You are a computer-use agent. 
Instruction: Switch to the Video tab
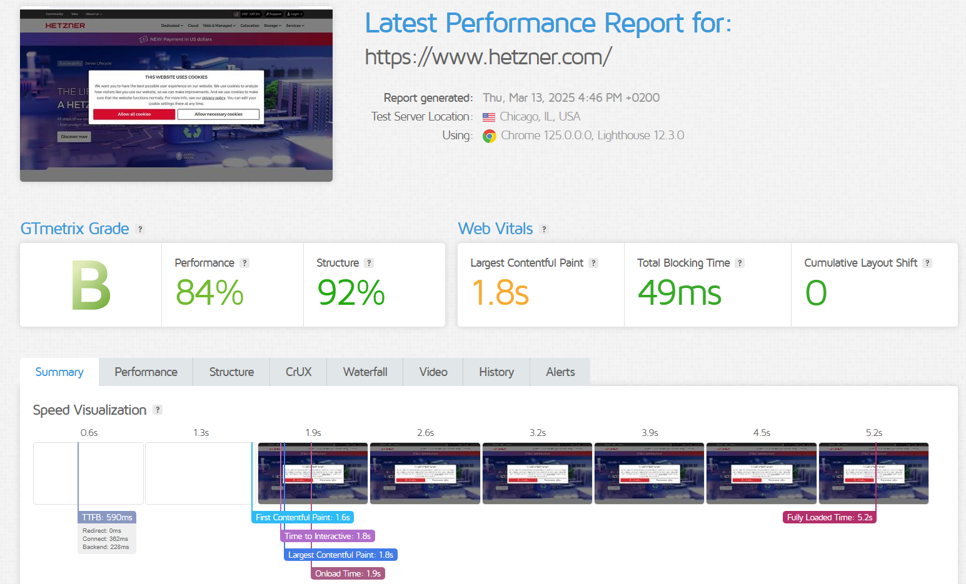433,372
